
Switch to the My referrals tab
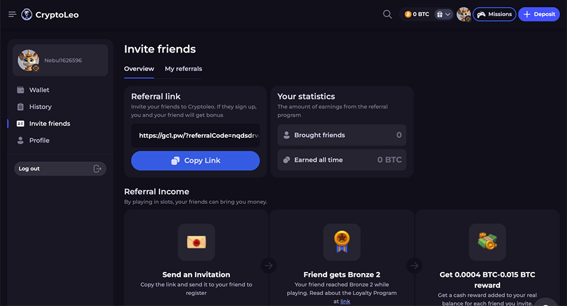tap(183, 69)
